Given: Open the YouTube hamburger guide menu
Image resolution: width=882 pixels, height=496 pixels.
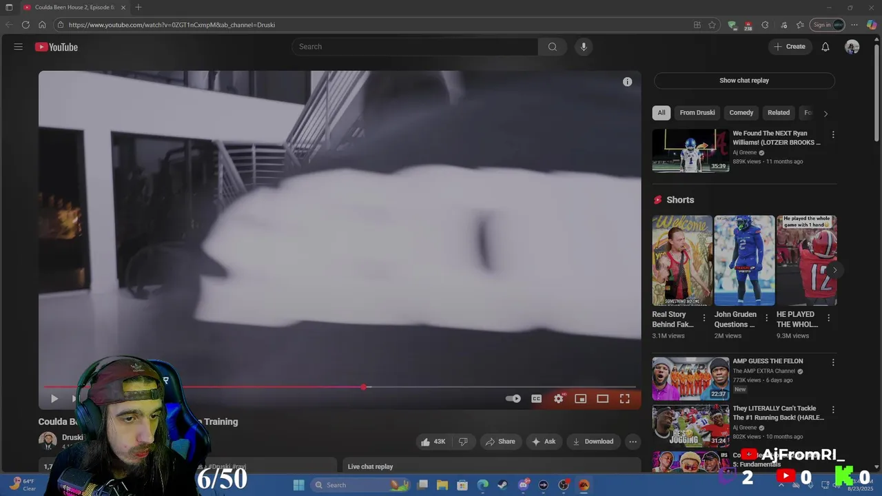Looking at the screenshot, I should pyautogui.click(x=18, y=47).
